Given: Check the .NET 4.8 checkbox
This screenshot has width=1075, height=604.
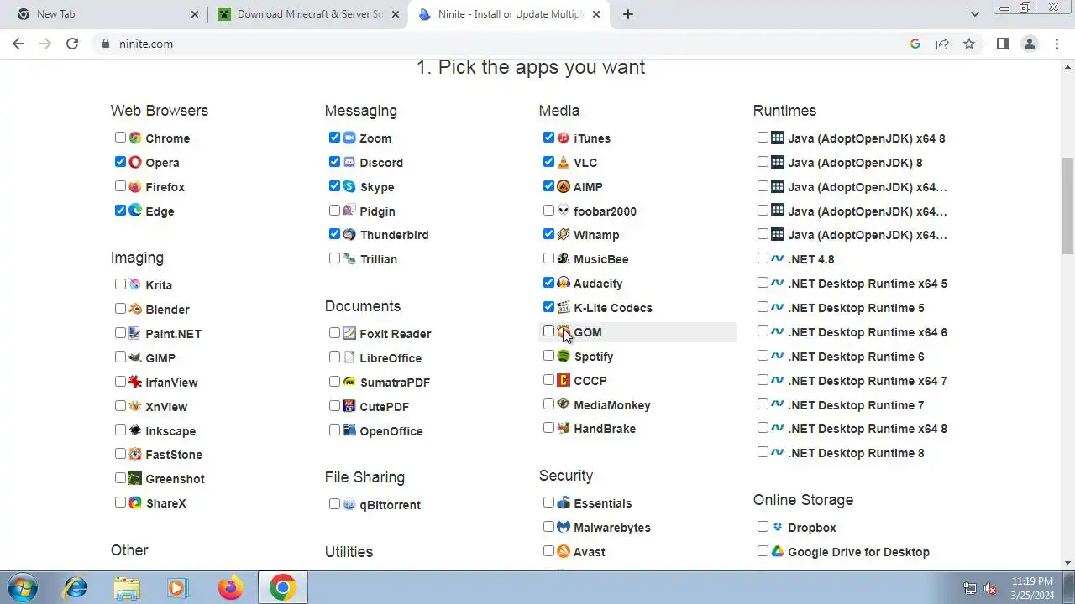Looking at the screenshot, I should (x=763, y=258).
